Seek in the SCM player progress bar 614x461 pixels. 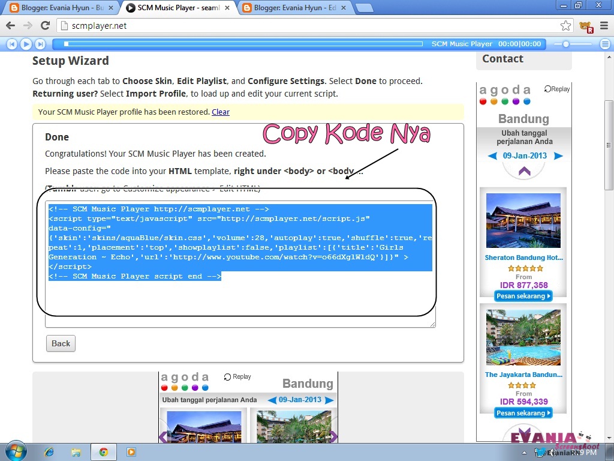[x=243, y=44]
